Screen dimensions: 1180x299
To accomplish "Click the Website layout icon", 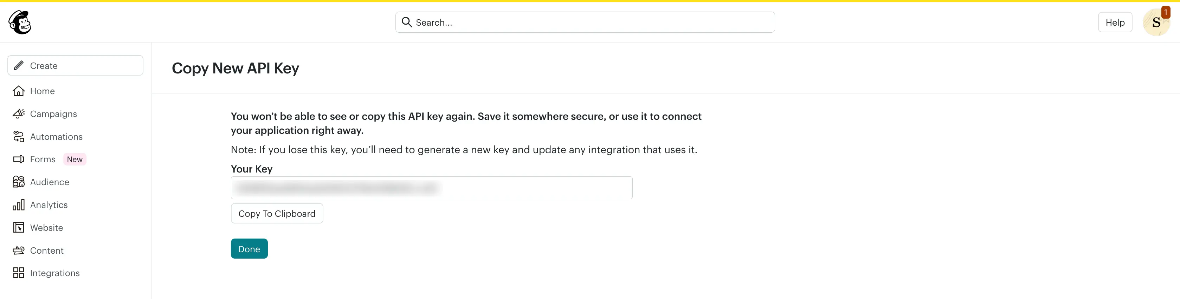I will pyautogui.click(x=18, y=228).
